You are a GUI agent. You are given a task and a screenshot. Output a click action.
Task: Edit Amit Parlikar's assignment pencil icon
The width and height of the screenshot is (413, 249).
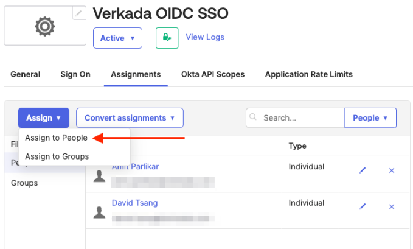[363, 171]
